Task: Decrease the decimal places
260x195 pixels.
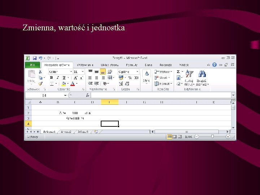Action: coord(127,84)
